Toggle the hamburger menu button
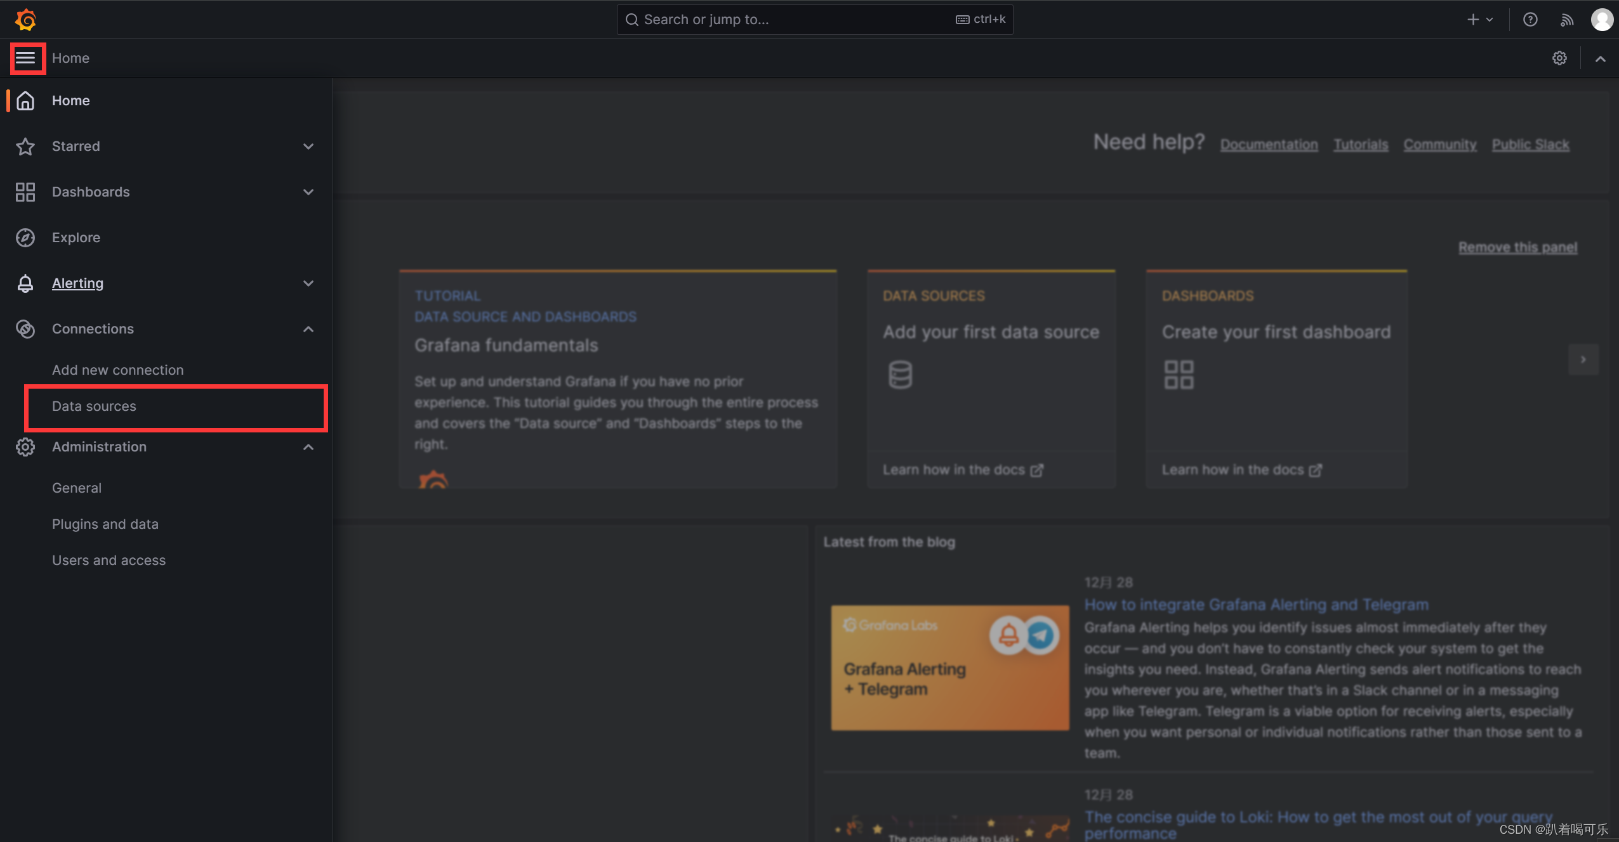Screen dimensions: 1619x842 [x=25, y=58]
